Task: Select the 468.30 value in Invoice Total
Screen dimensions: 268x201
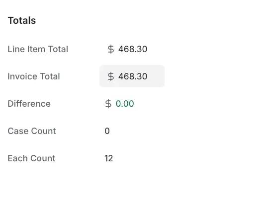Action: click(x=133, y=76)
